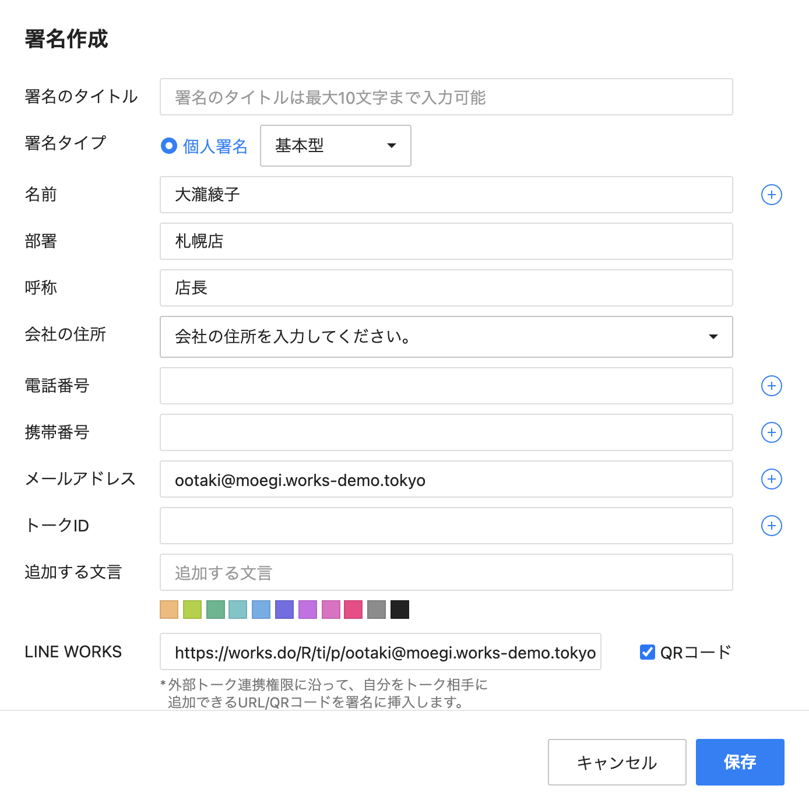Add another phone number (電話番号) field
The width and height of the screenshot is (809, 810).
pyautogui.click(x=772, y=386)
